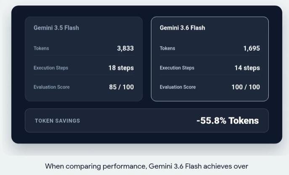Screen dimensions: 289x175
Task: Click the Token Savings summary bar
Action: (147, 120)
